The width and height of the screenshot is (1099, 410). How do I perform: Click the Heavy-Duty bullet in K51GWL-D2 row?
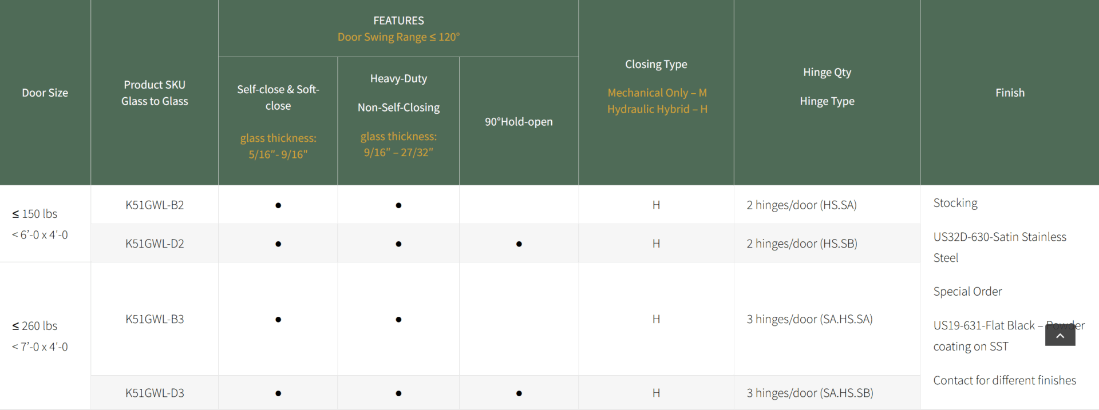click(398, 244)
